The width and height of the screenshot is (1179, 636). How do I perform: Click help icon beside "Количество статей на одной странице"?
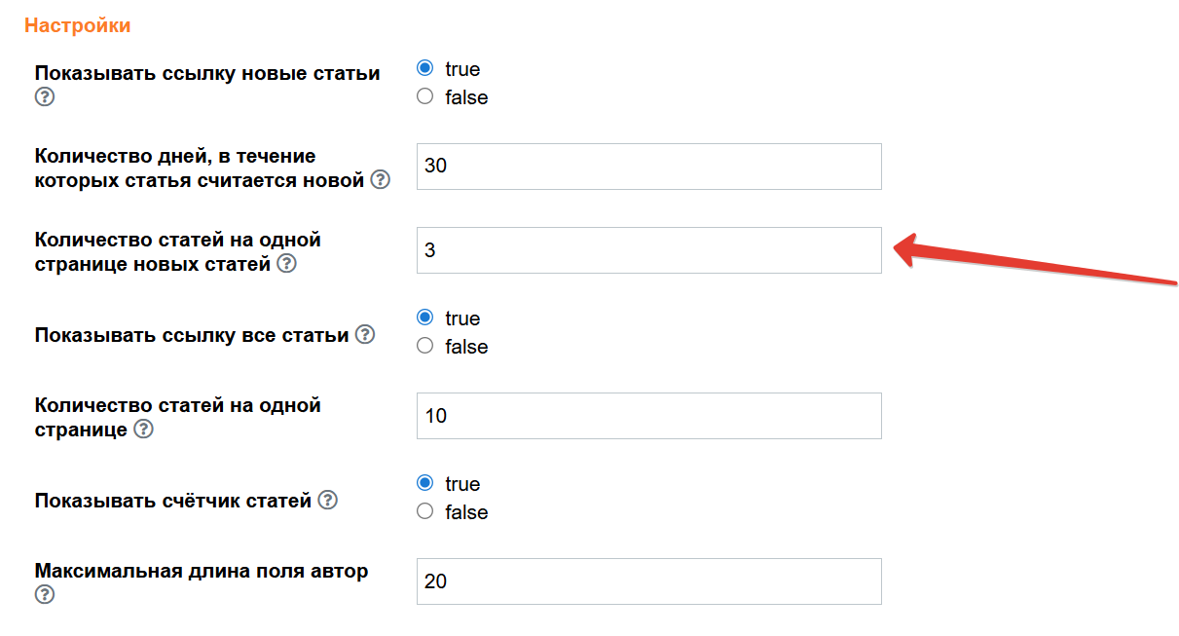tap(143, 430)
